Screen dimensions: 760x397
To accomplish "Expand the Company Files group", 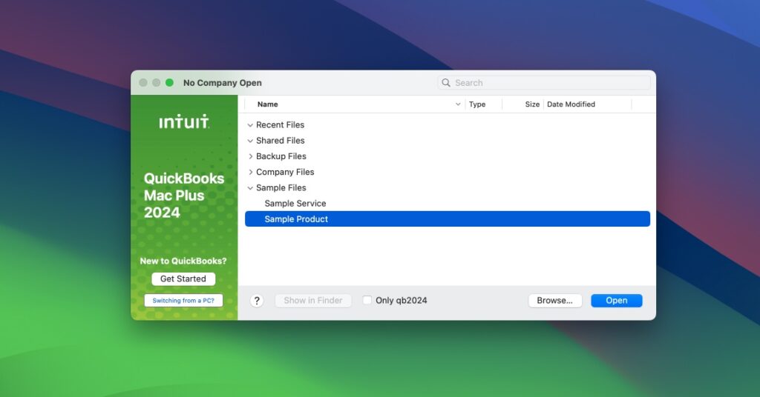I will [250, 172].
